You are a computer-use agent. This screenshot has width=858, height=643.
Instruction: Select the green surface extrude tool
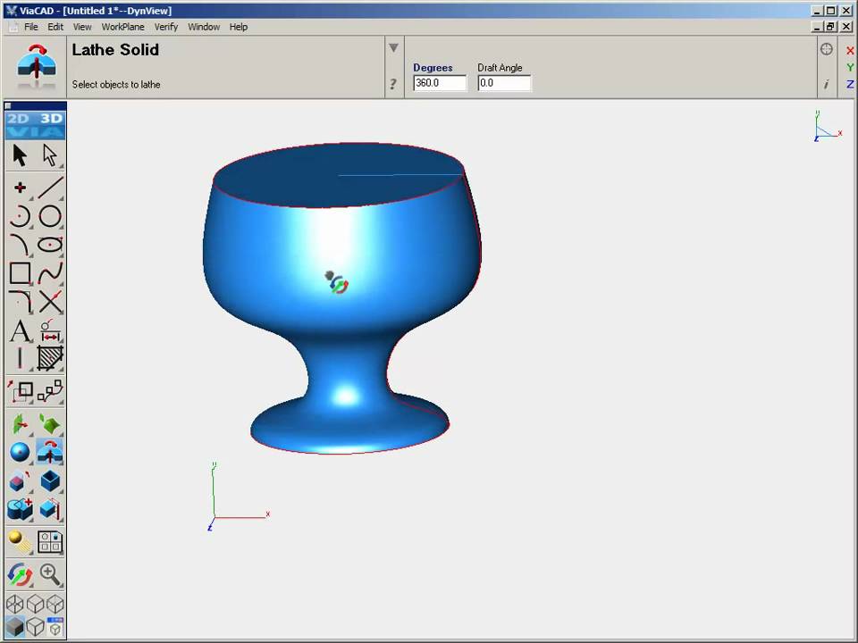21,424
